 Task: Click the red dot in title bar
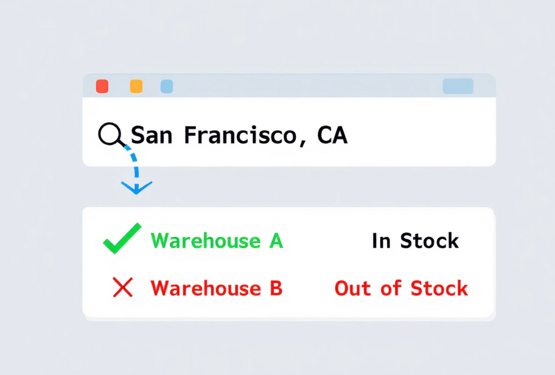102,86
